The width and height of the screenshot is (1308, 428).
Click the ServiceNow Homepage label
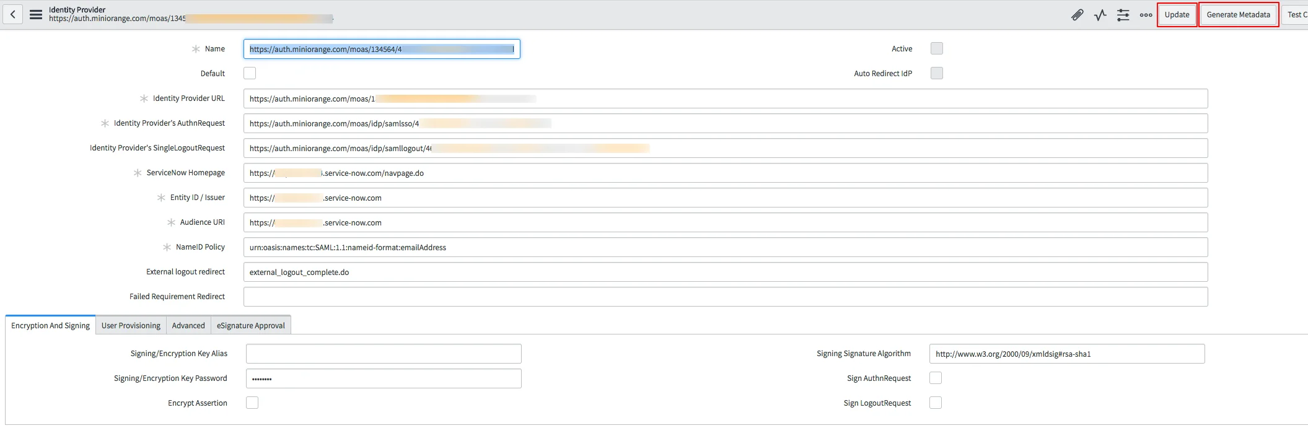coord(186,172)
